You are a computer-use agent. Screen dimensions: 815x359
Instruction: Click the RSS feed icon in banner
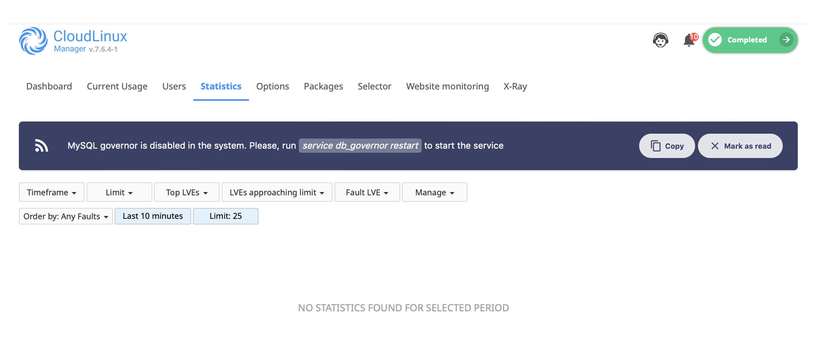click(42, 146)
